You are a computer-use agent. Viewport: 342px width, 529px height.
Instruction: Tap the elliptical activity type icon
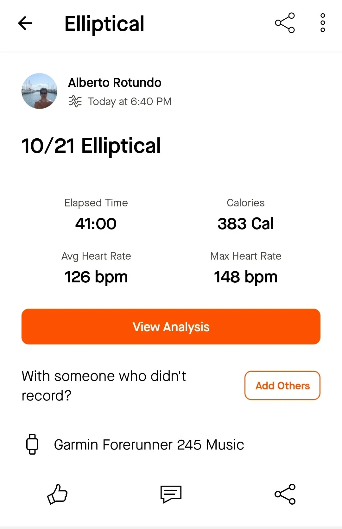tap(75, 101)
